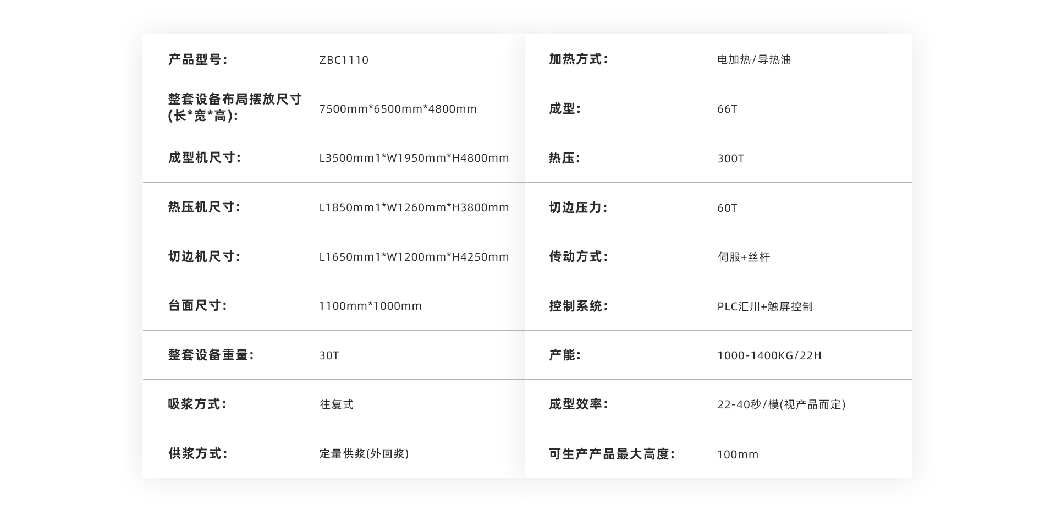Click the 加热方式 label
The height and width of the screenshot is (526, 1056).
point(579,59)
